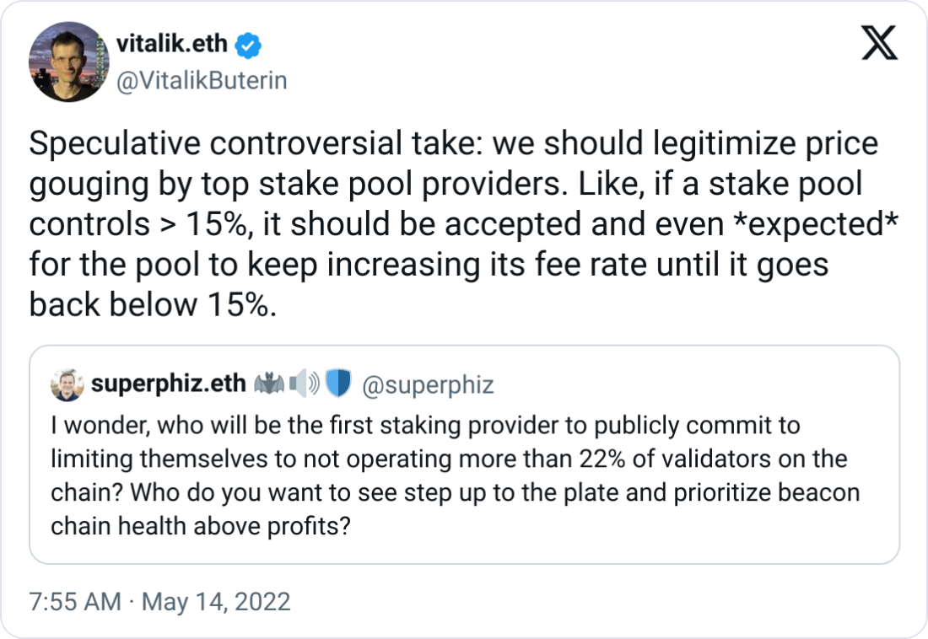
Task: Click the bat emoji next to superphiz.eth
Action: click(x=269, y=384)
